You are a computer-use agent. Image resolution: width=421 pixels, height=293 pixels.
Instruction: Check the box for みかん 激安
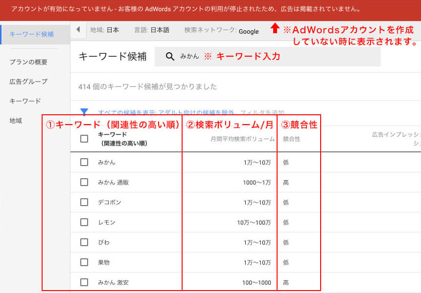[84, 282]
